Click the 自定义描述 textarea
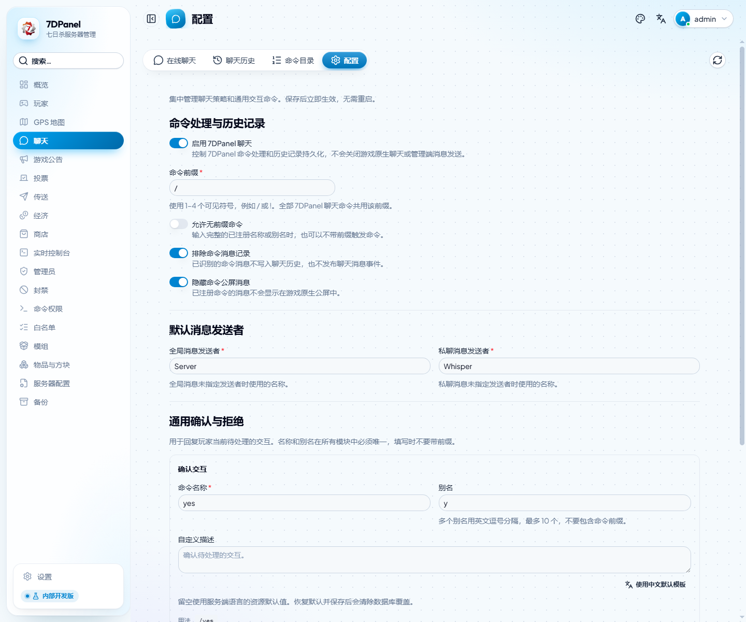Image resolution: width=746 pixels, height=622 pixels. coord(435,560)
